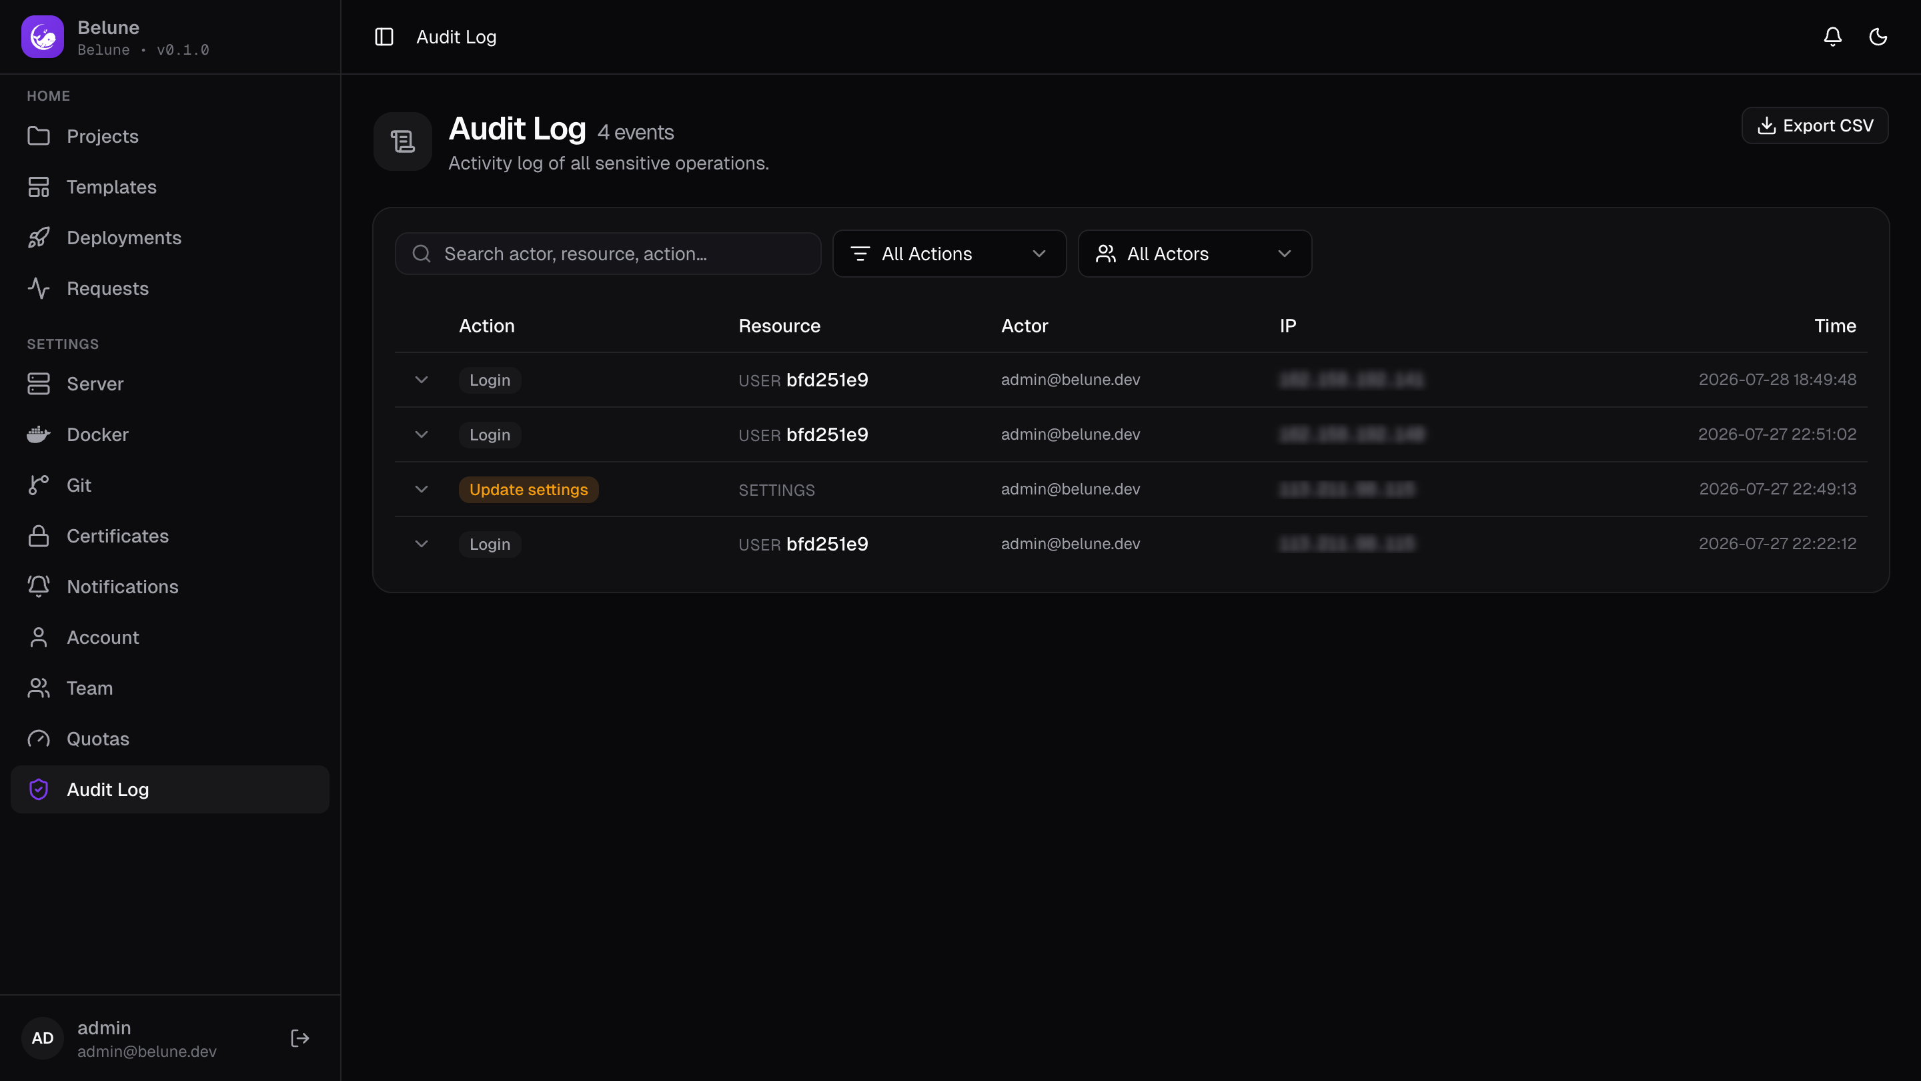Click the Belune whale logo icon
The height and width of the screenshot is (1081, 1921).
pos(43,37)
